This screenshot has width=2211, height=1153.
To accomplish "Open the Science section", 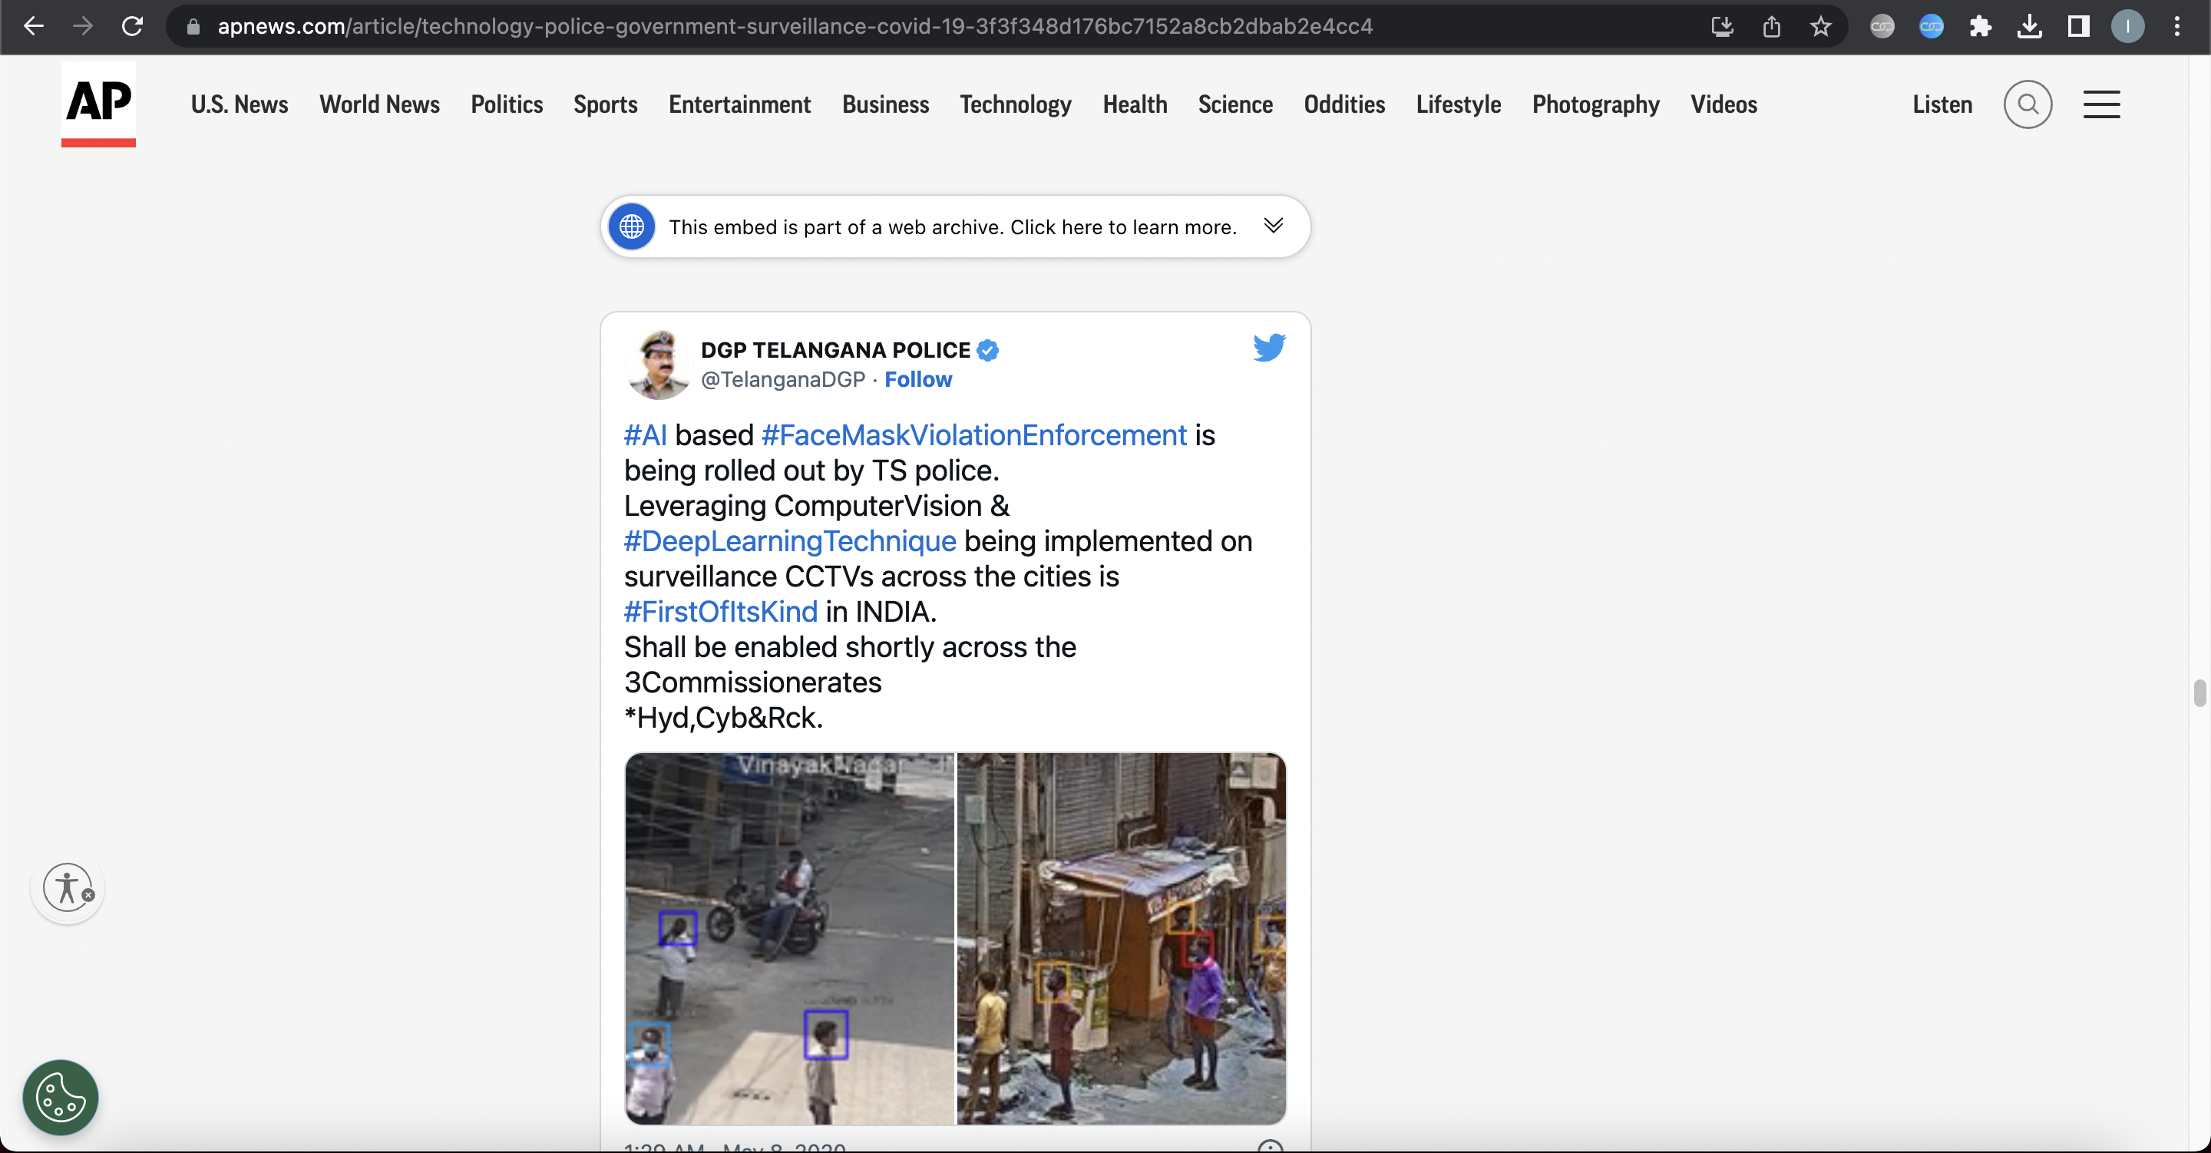I will tap(1235, 104).
